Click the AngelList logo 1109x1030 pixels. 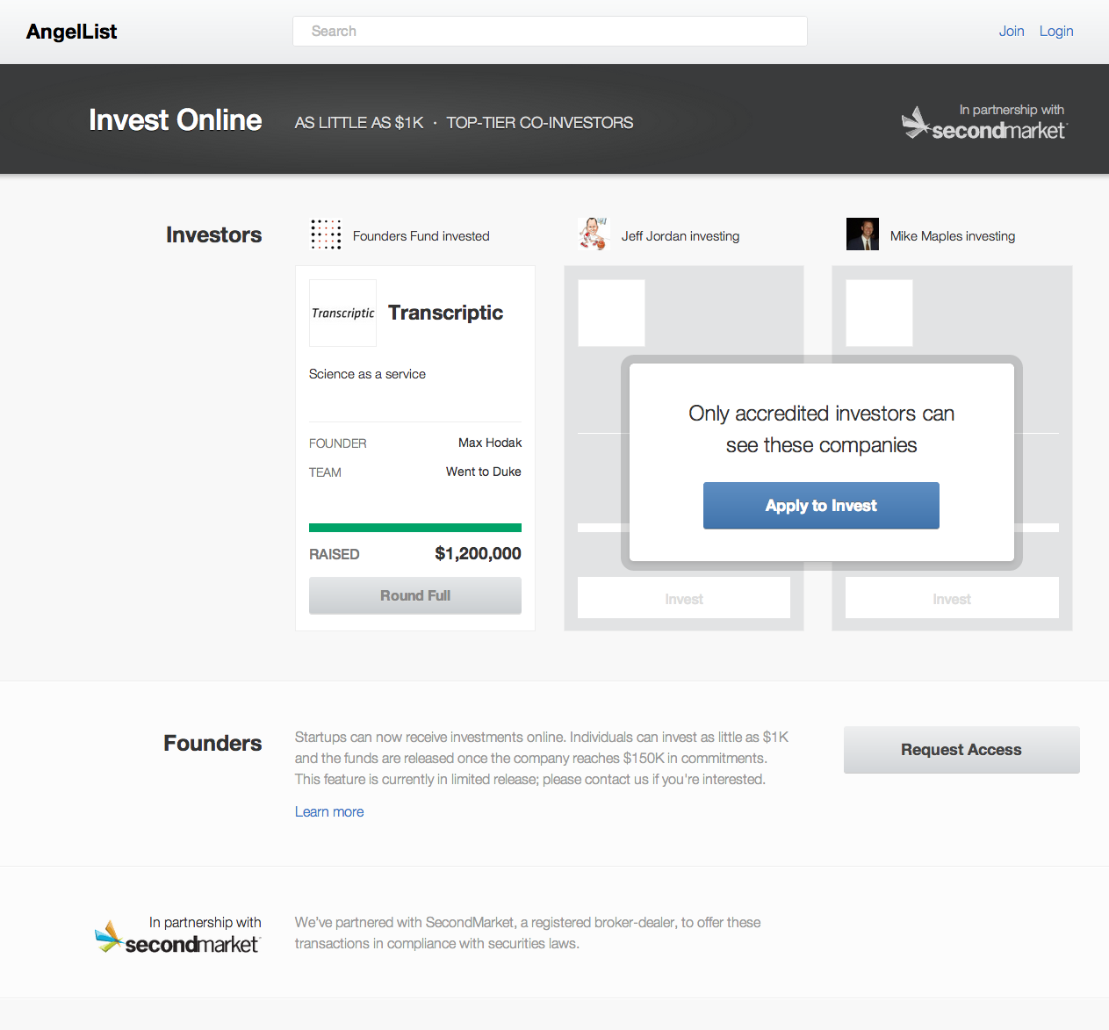point(72,32)
